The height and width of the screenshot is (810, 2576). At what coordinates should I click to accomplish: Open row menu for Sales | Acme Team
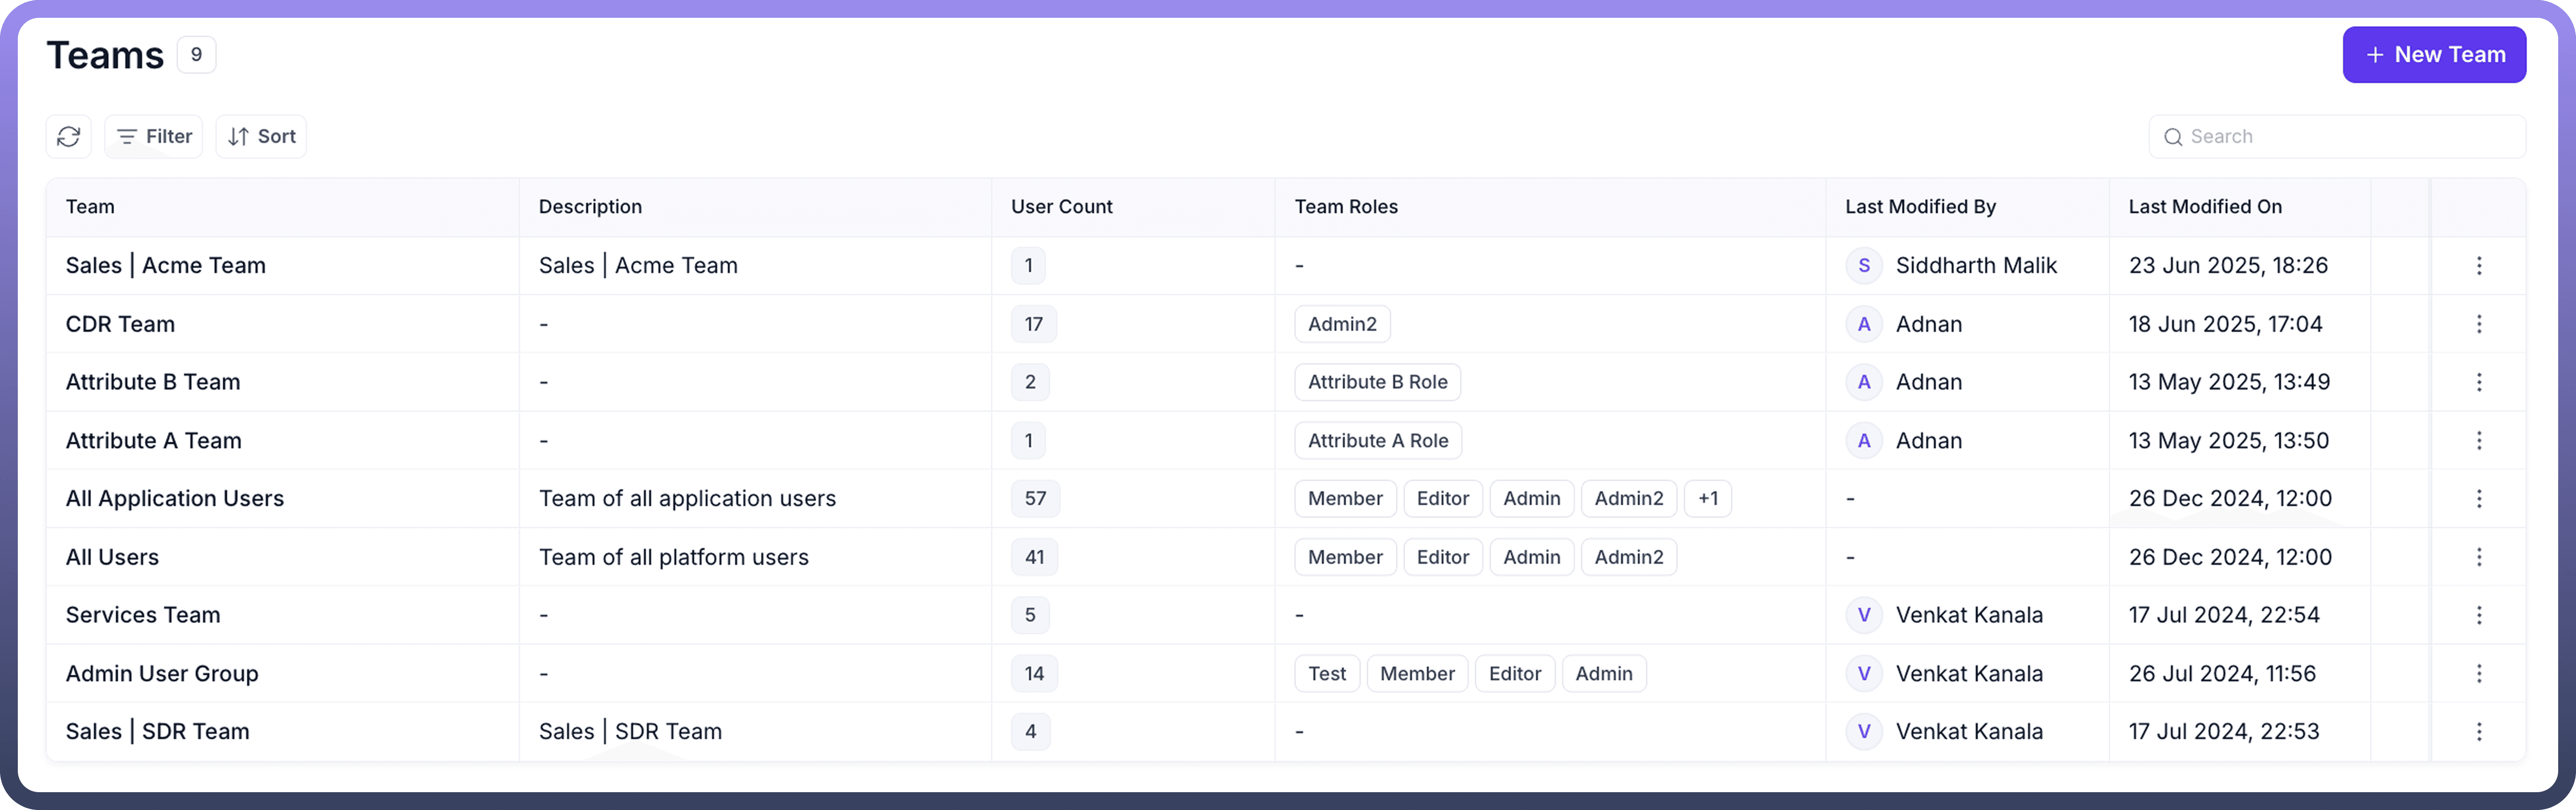[x=2478, y=265]
